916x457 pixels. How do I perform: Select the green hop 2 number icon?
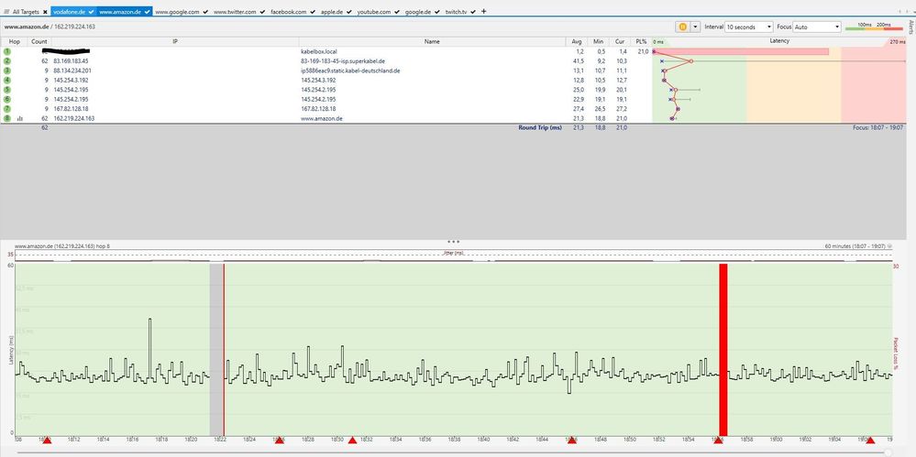(x=7, y=61)
